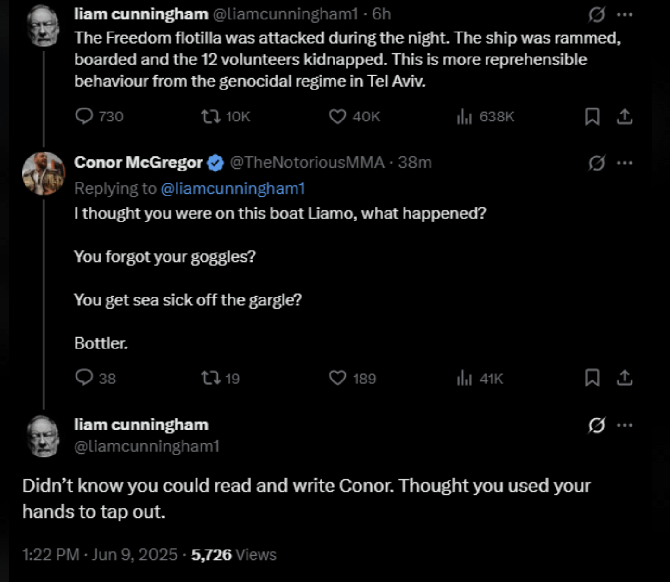Viewport: 670px width, 582px height.
Task: Like the flotilla tweet with 40K likes
Action: tap(337, 116)
